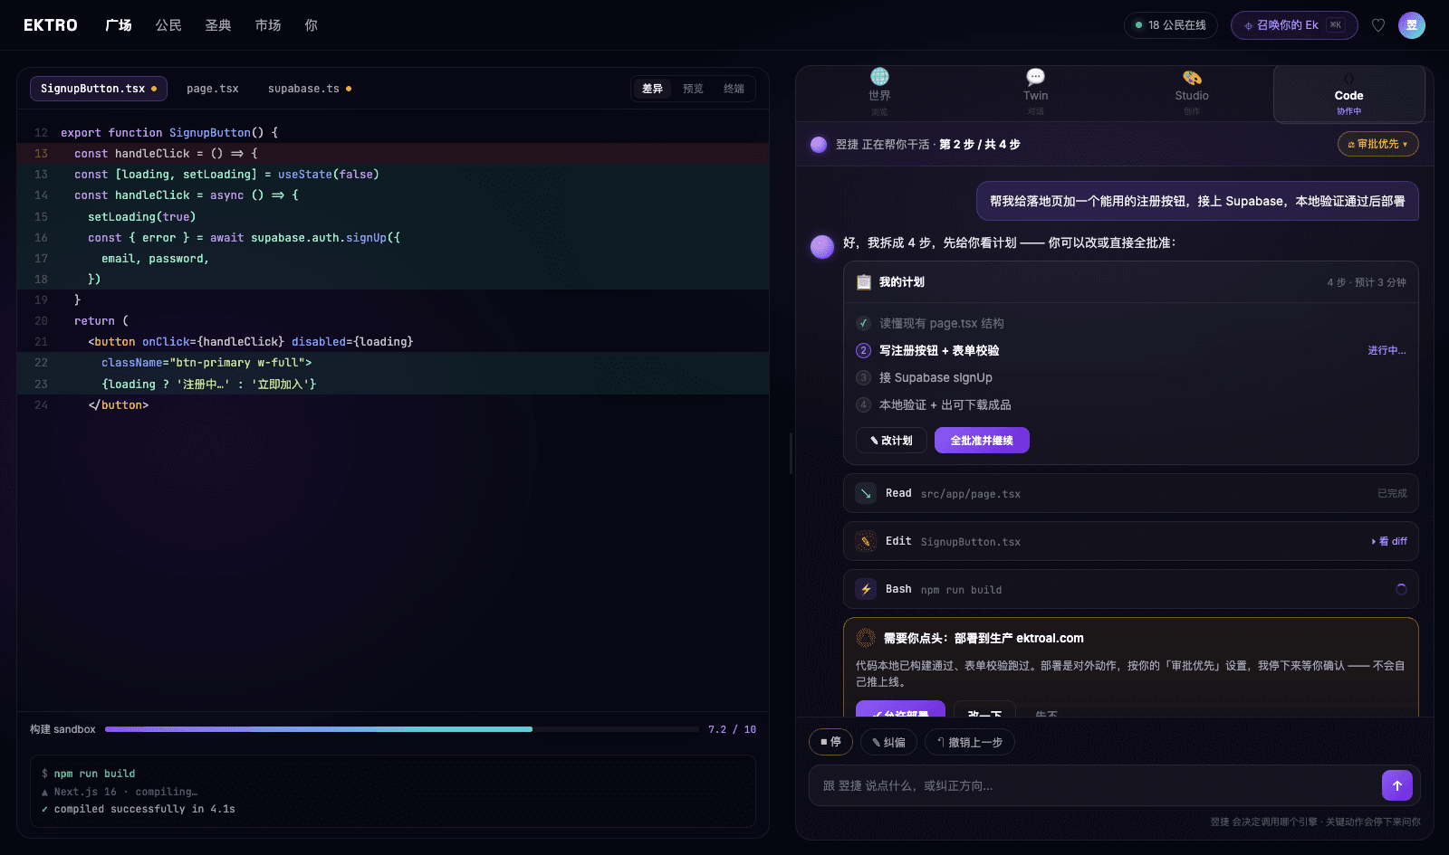Click the 停 stop button
1449x855 pixels.
coord(830,742)
